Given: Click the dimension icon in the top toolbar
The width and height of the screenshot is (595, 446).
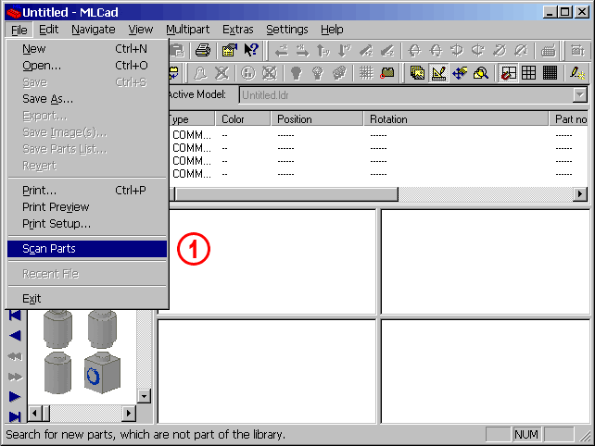Looking at the screenshot, I should [x=577, y=50].
